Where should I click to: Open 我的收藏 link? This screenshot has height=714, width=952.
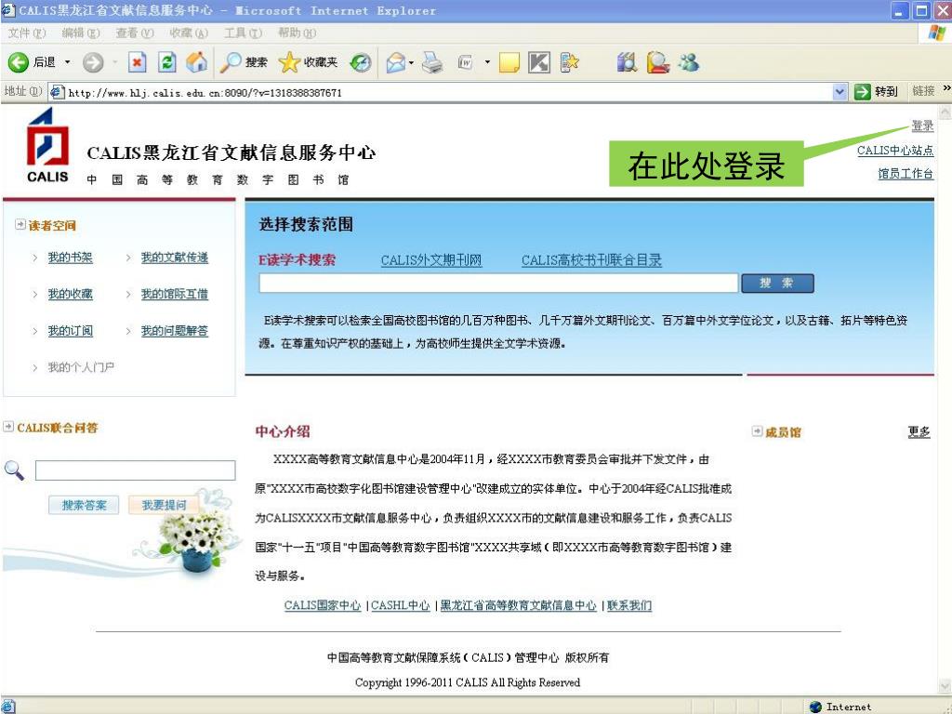71,294
